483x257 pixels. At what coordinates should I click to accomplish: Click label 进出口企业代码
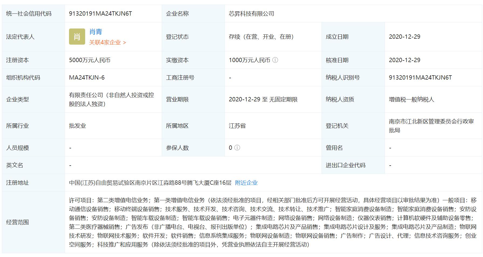[346, 165]
